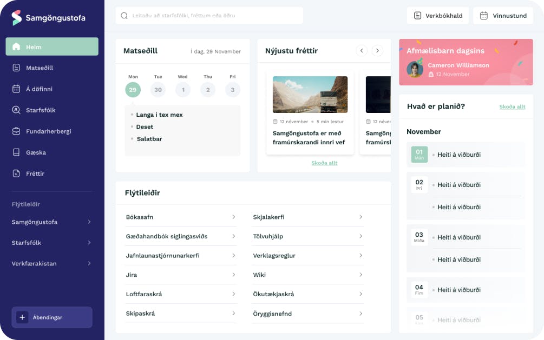Open the Loftfaraskrá shortcut
Screen dimensions: 544x340
(x=181, y=294)
